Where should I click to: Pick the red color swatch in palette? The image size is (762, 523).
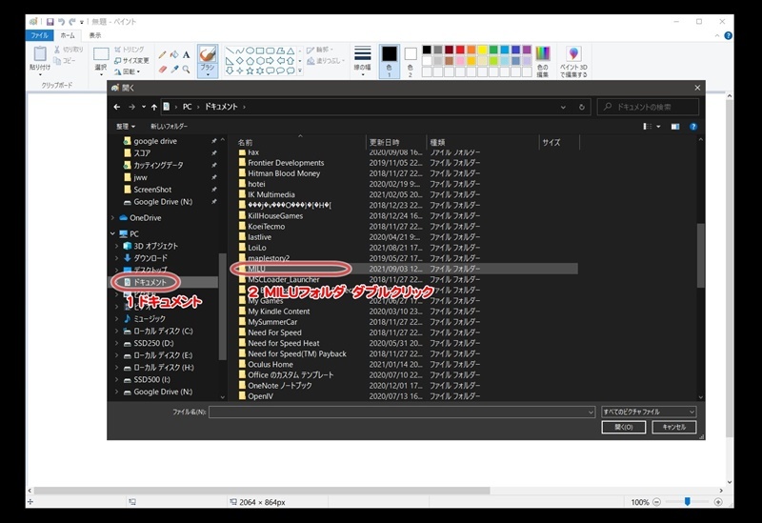459,50
